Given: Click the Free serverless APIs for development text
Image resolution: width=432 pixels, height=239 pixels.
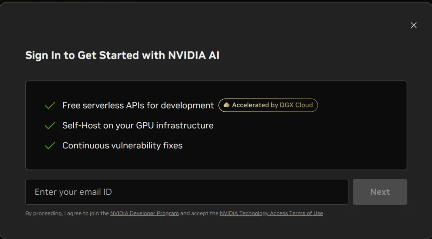Looking at the screenshot, I should click(138, 105).
